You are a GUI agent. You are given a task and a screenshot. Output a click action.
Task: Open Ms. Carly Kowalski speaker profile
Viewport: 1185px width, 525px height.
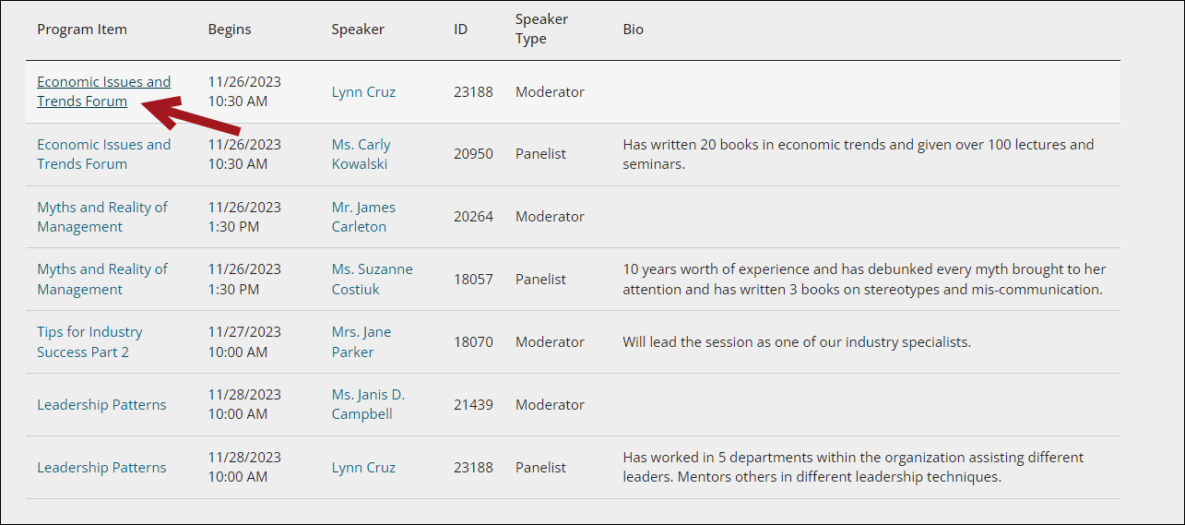click(x=361, y=154)
